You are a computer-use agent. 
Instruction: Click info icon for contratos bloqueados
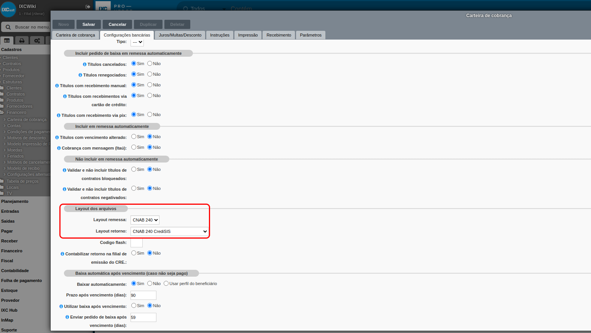pos(64,170)
